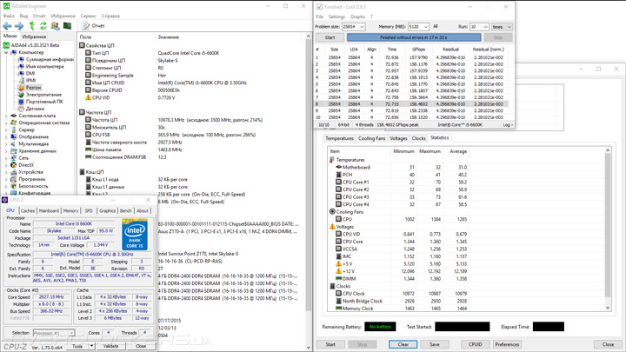The height and width of the screenshot is (352, 626).
Task: Click the Мультимедиа icon in AIDA64 tree
Action: pos(14,143)
